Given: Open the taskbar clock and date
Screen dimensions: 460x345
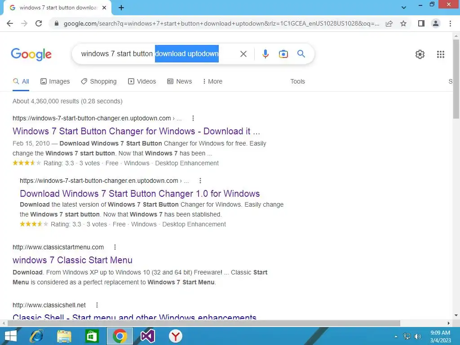Looking at the screenshot, I should click(440, 336).
